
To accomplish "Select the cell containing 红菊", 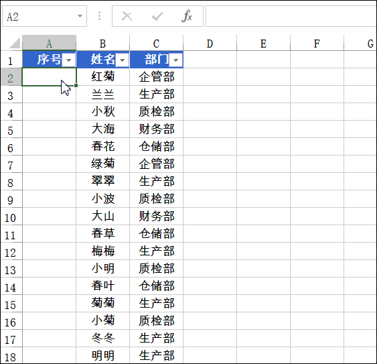I will click(x=103, y=77).
